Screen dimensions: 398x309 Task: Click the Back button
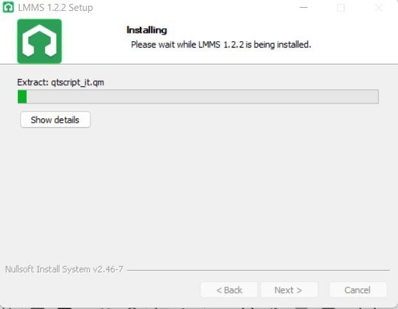[x=229, y=290]
